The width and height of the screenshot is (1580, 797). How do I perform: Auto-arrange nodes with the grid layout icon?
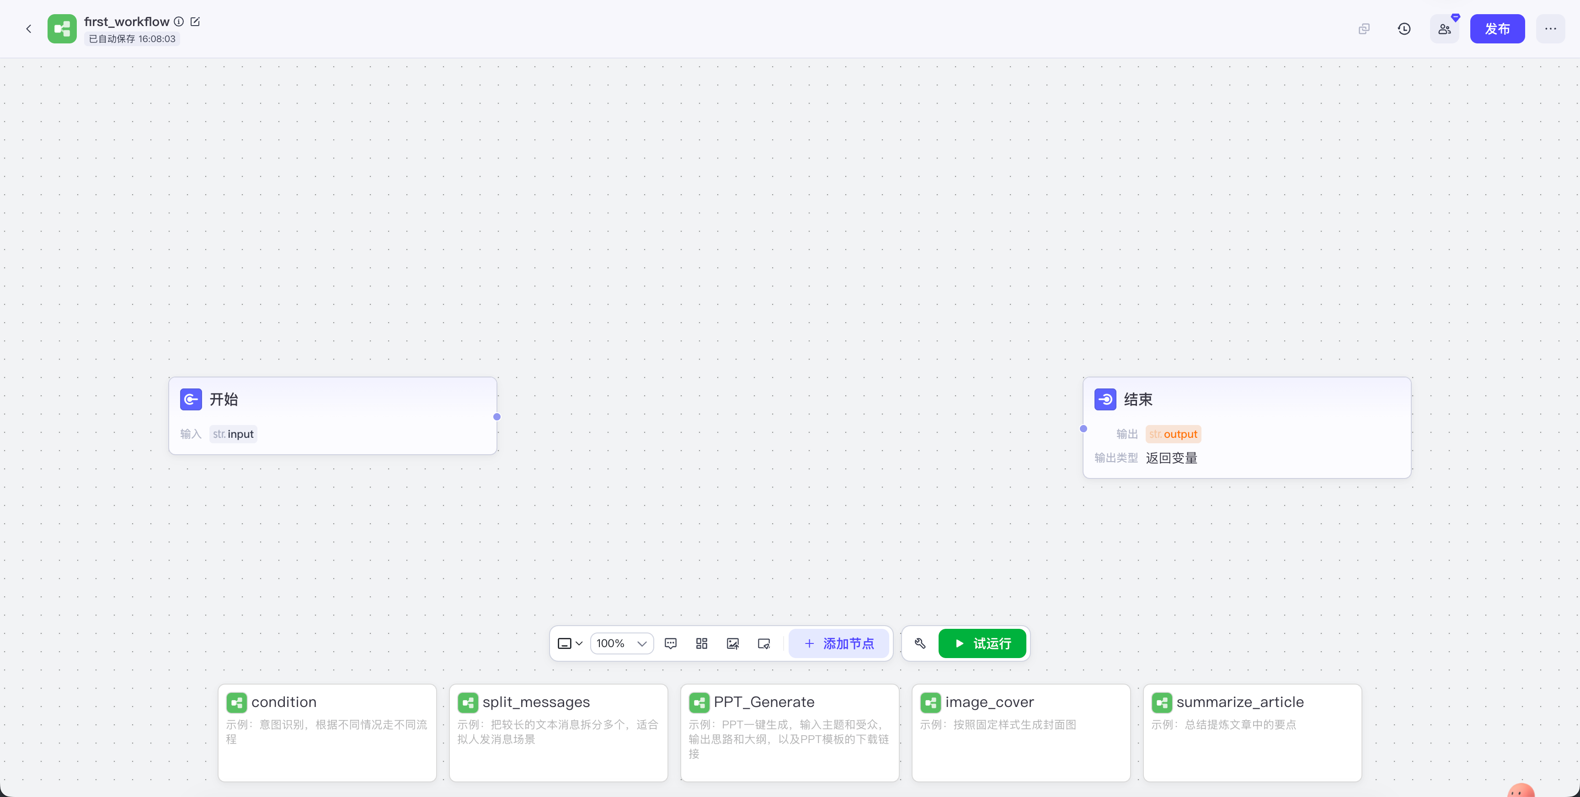point(702,643)
